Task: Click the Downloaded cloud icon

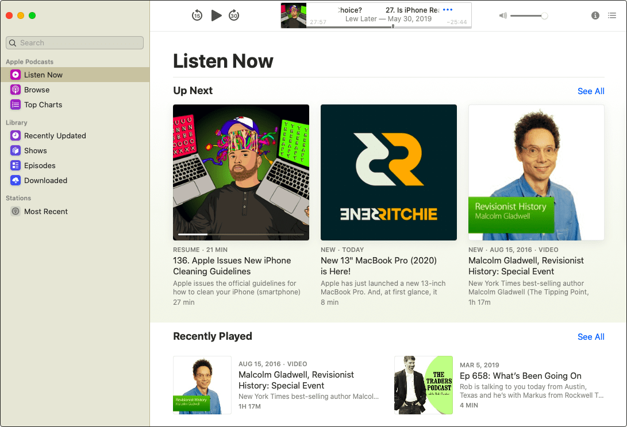Action: point(15,181)
